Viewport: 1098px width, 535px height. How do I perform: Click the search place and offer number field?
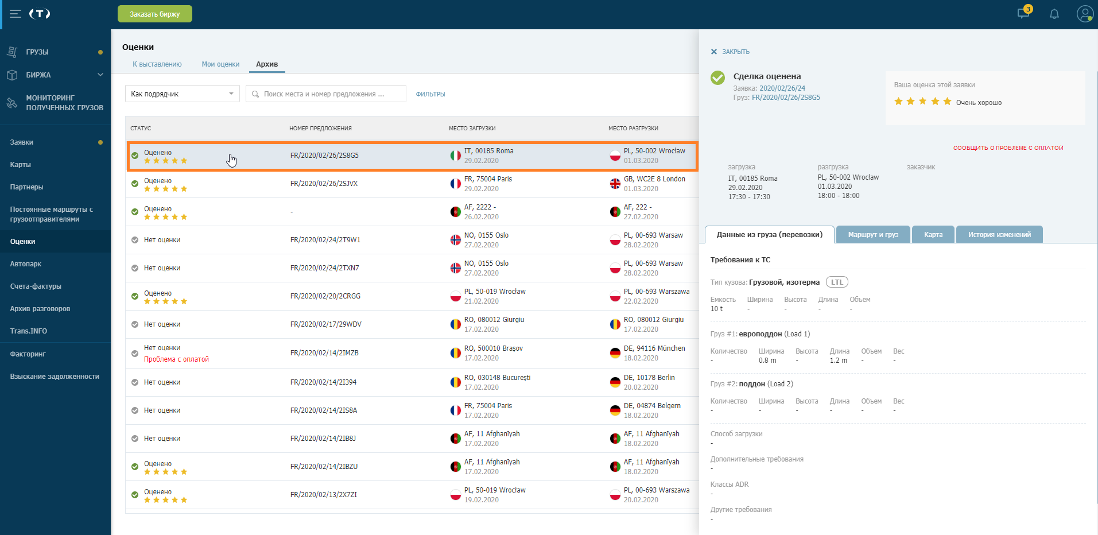coord(326,94)
